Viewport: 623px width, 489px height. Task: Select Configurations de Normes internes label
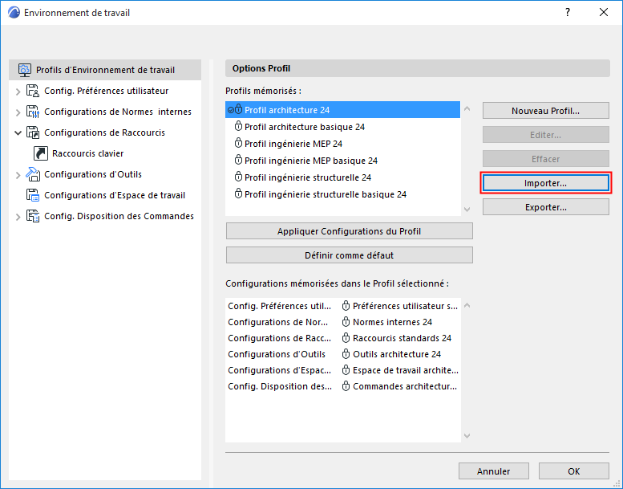[118, 112]
